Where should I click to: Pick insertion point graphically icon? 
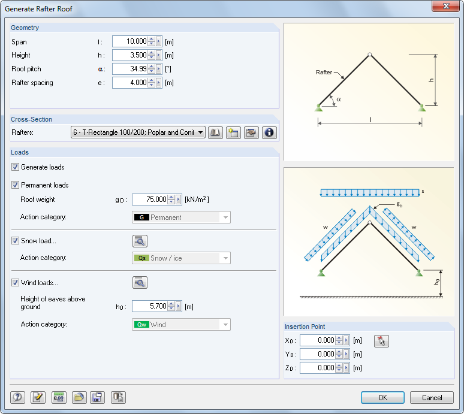pyautogui.click(x=381, y=341)
